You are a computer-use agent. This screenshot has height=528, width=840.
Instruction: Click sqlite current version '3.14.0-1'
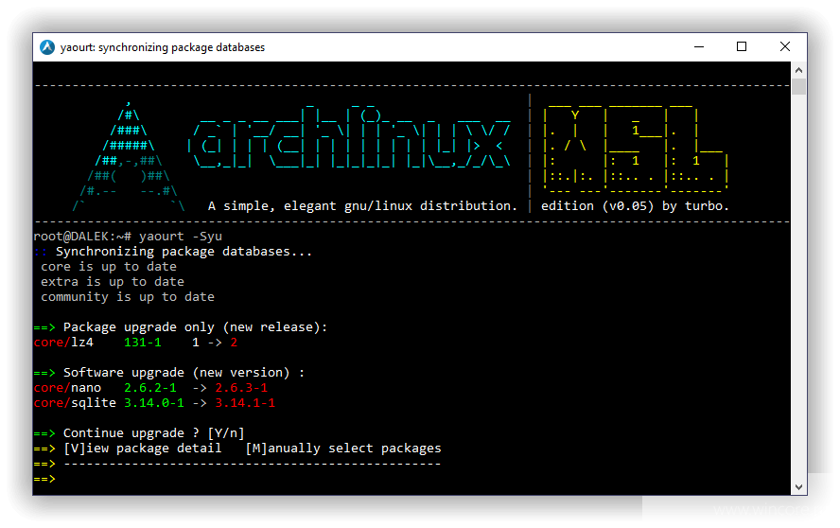tap(154, 402)
